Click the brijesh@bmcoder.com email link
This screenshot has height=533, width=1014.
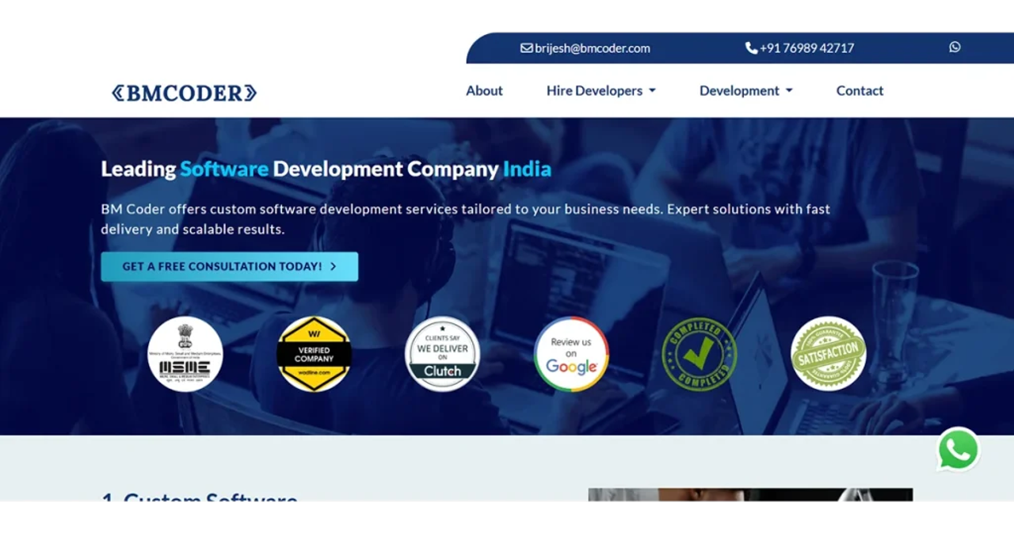593,48
